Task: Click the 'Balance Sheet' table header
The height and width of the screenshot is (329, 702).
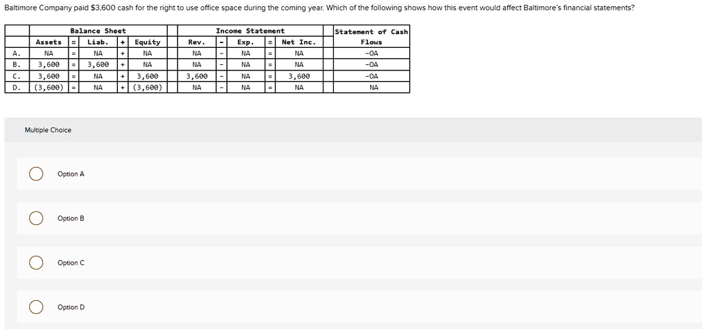Action: pos(98,31)
